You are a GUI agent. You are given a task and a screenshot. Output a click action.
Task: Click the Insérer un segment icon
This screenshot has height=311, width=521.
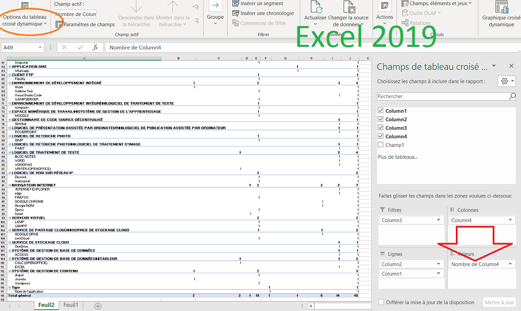(236, 4)
